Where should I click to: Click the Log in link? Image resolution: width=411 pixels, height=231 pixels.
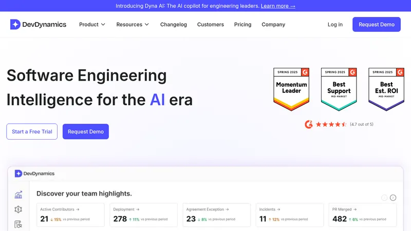coord(335,24)
